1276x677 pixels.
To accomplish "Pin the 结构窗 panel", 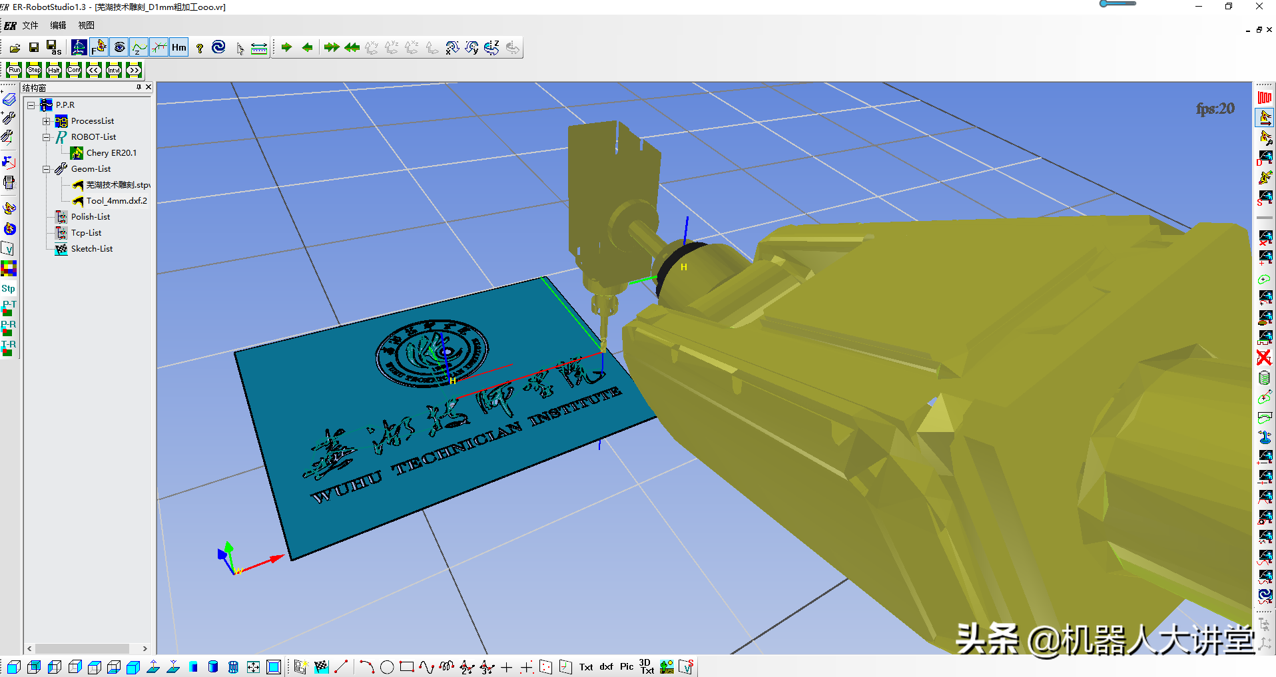I will 139,87.
